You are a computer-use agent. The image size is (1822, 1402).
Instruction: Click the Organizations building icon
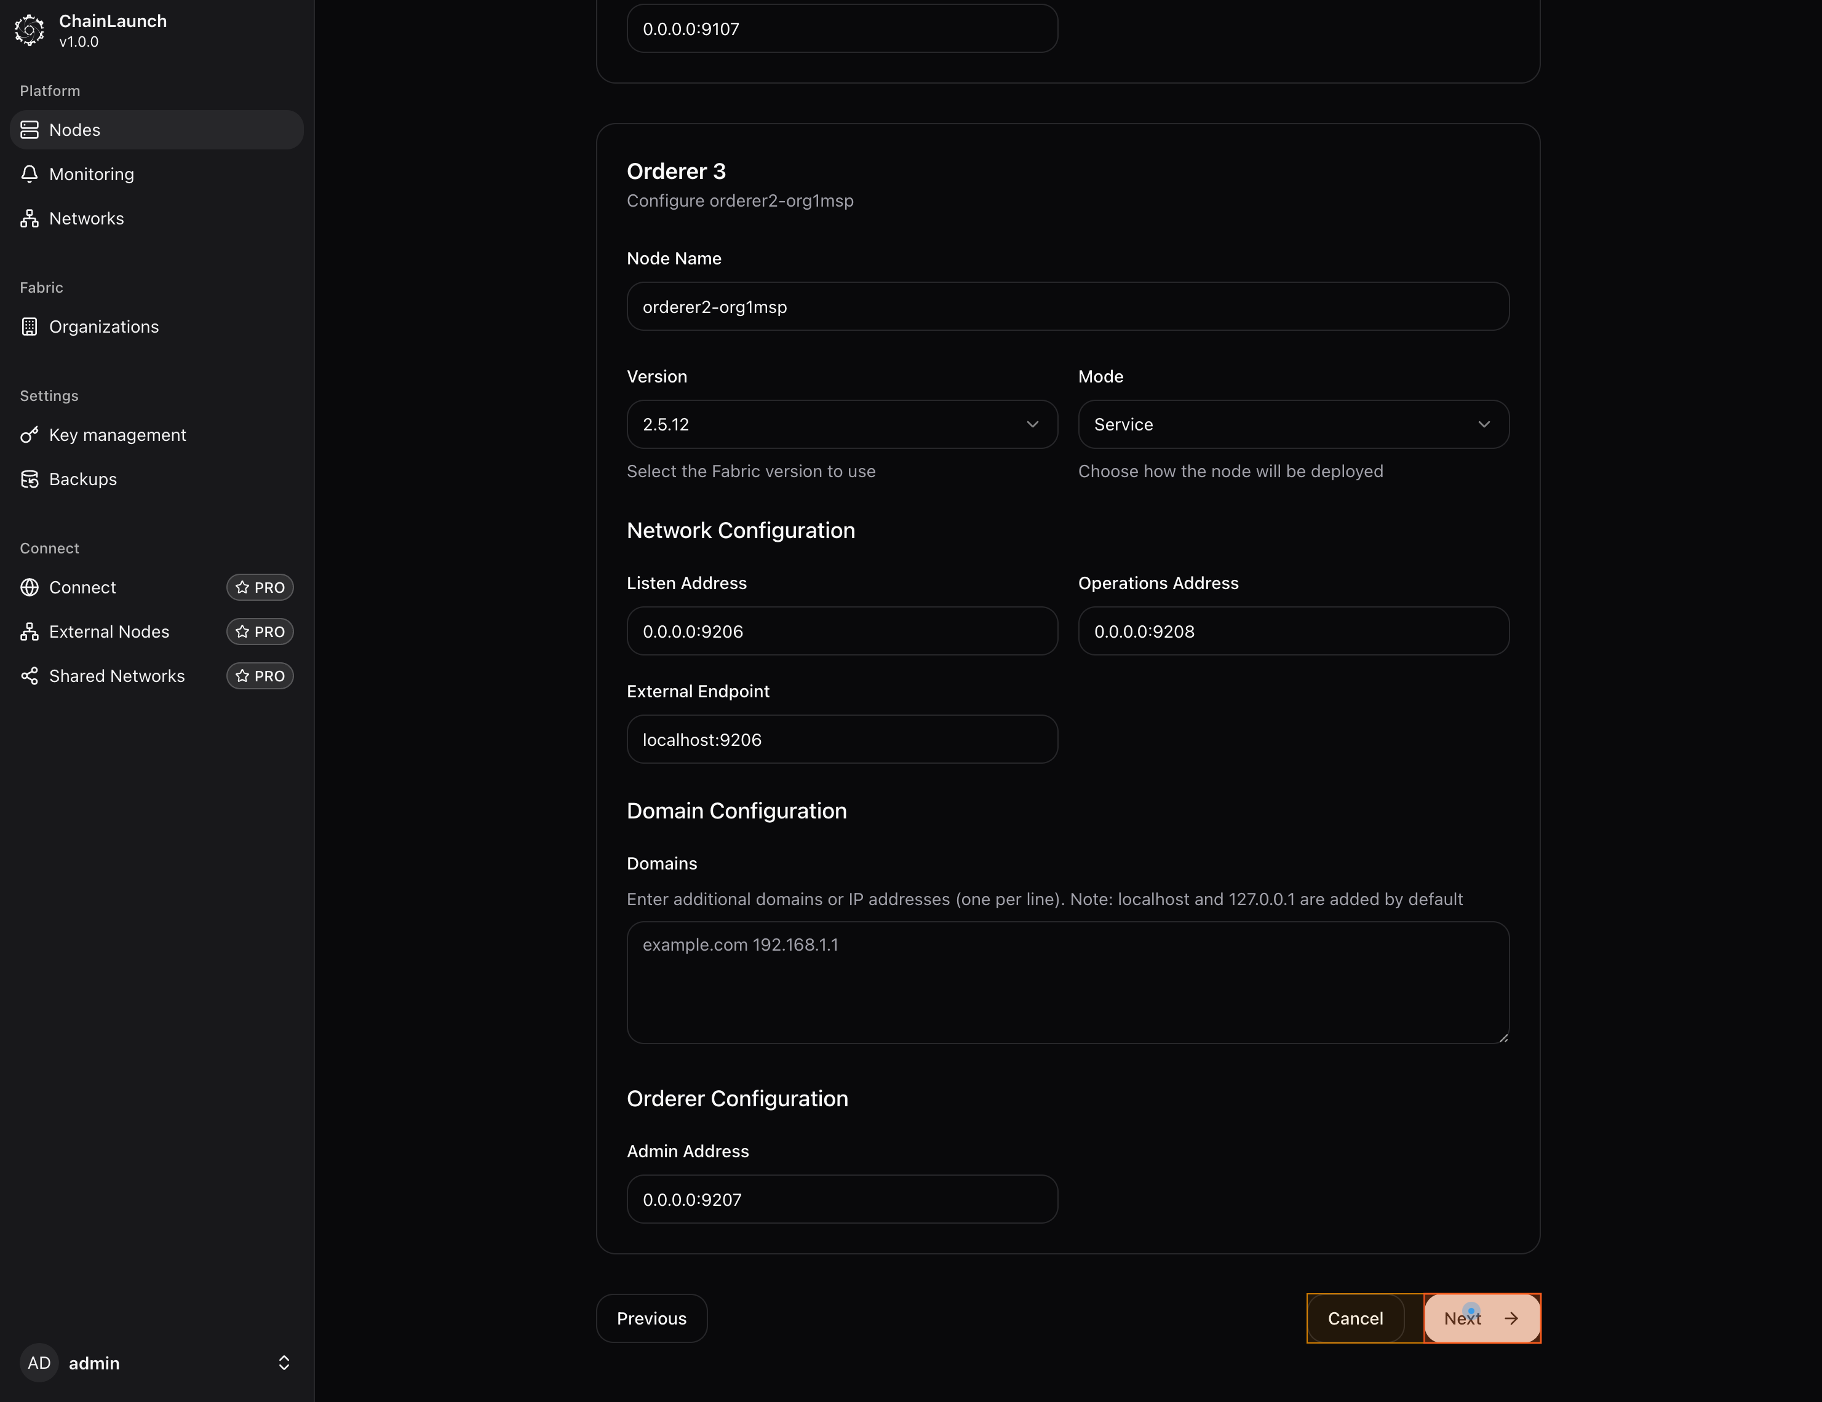[29, 327]
